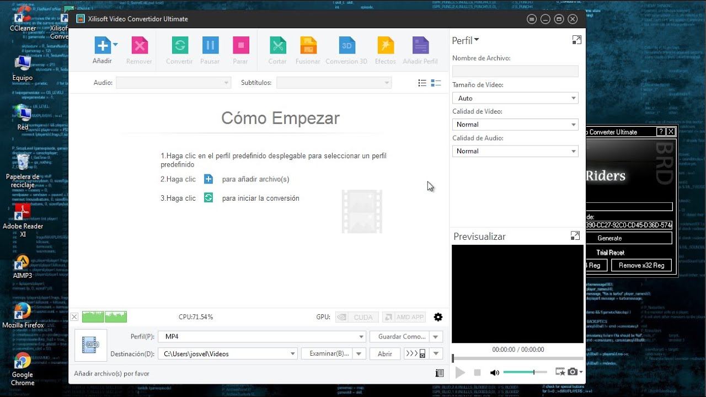Click the export-to-device icon button

(x=416, y=354)
